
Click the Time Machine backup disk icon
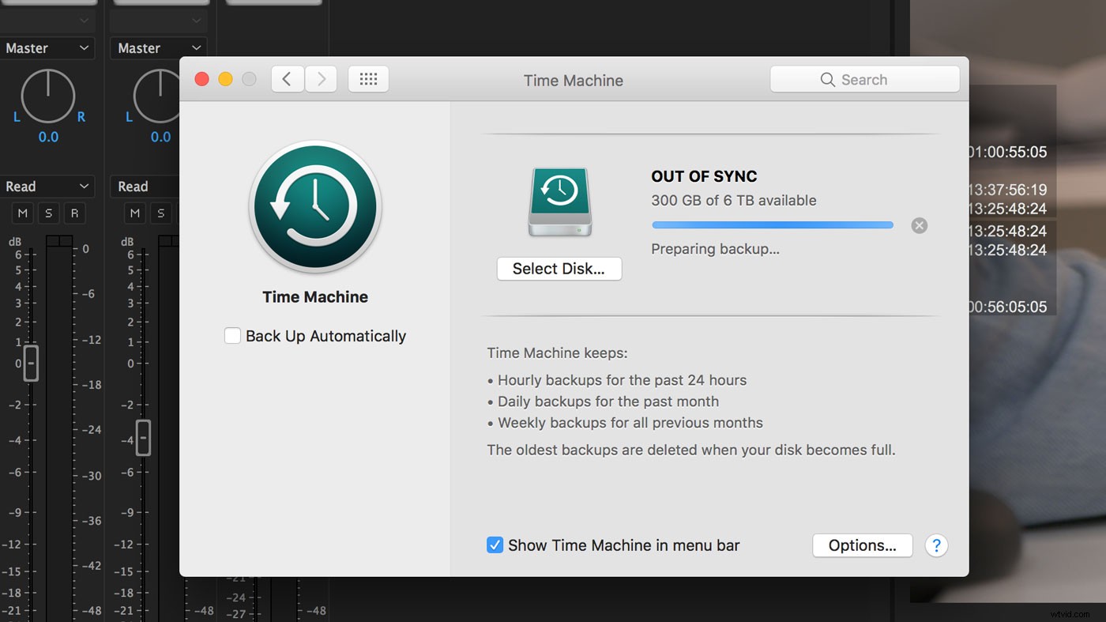click(x=559, y=200)
